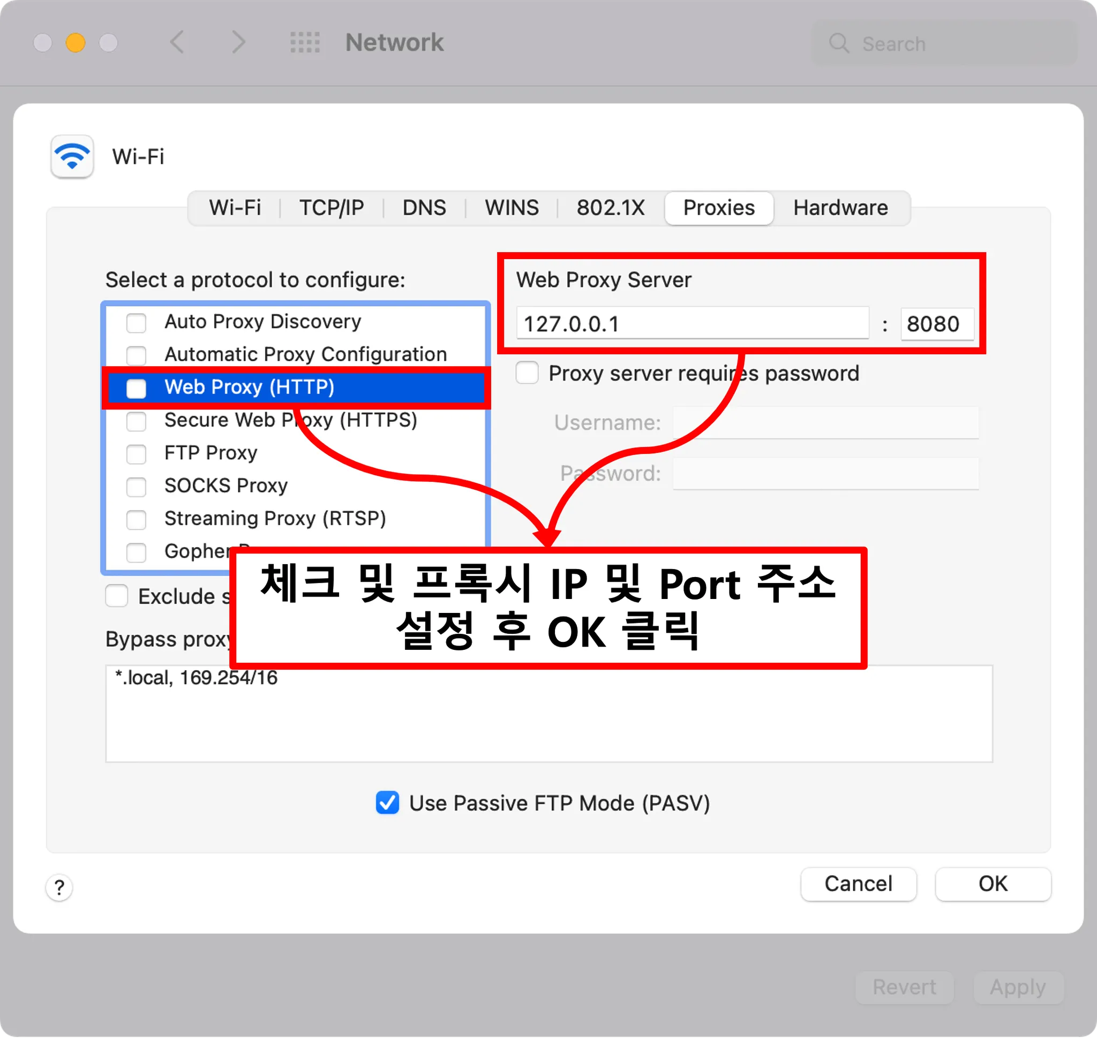Enable Auto Proxy Discovery checkbox
1097x1039 pixels.
pyautogui.click(x=137, y=322)
